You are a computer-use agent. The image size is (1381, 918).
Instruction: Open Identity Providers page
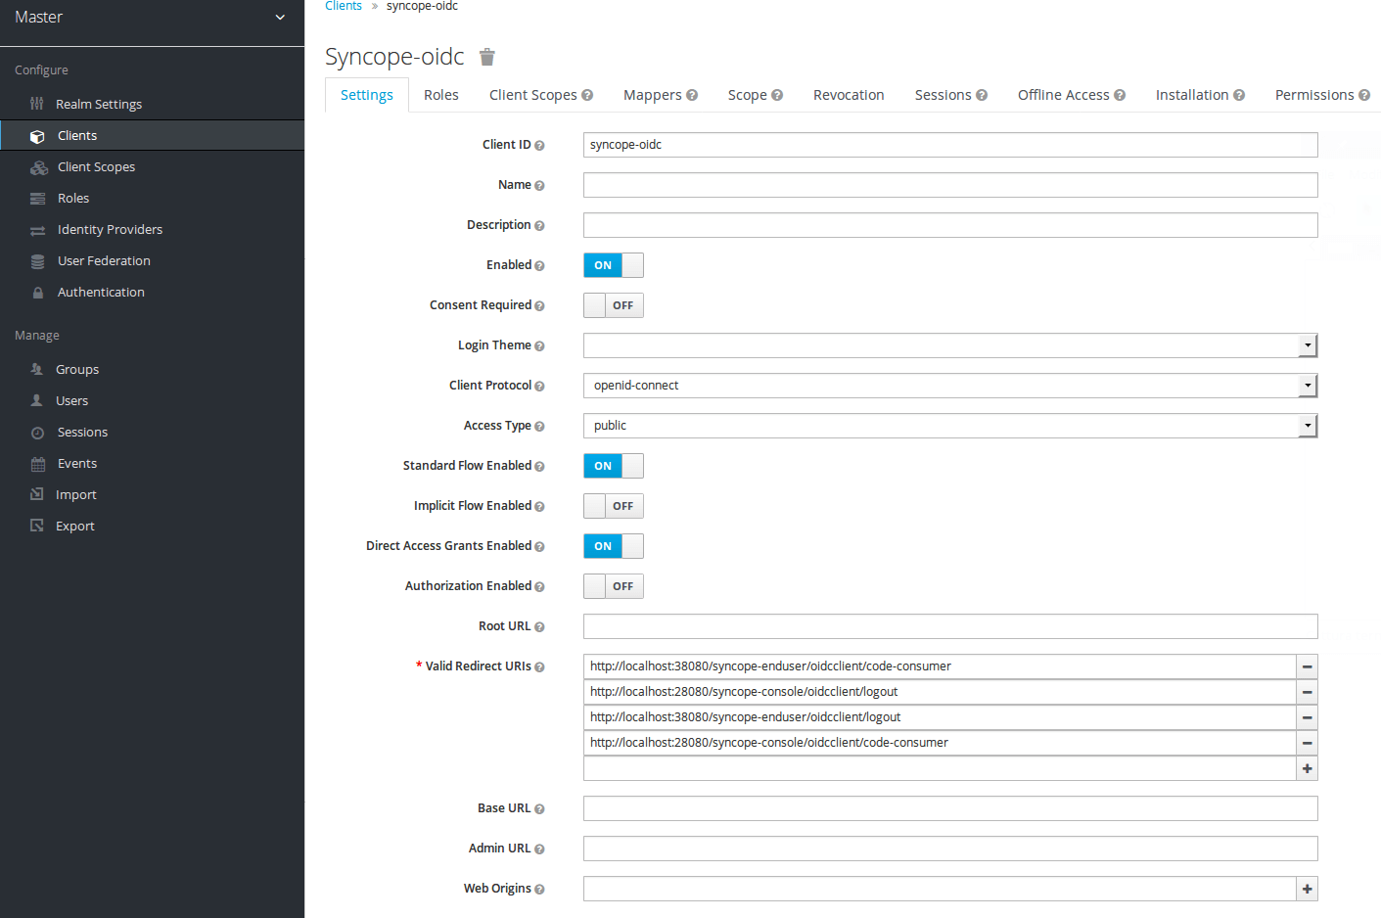point(110,229)
